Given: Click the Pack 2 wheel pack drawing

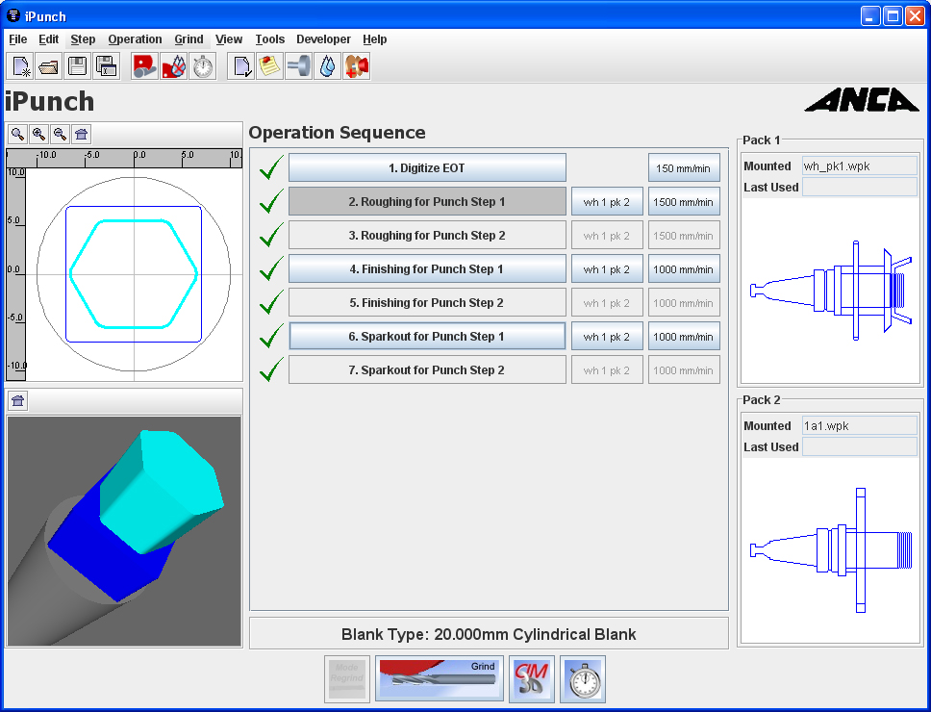Looking at the screenshot, I should 831,550.
